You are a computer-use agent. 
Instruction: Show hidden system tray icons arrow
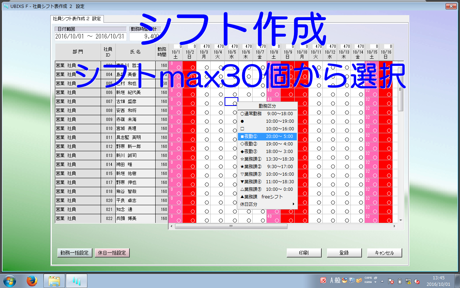pyautogui.click(x=382, y=281)
